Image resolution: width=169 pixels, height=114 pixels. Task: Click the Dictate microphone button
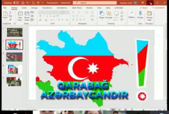[x=140, y=16]
